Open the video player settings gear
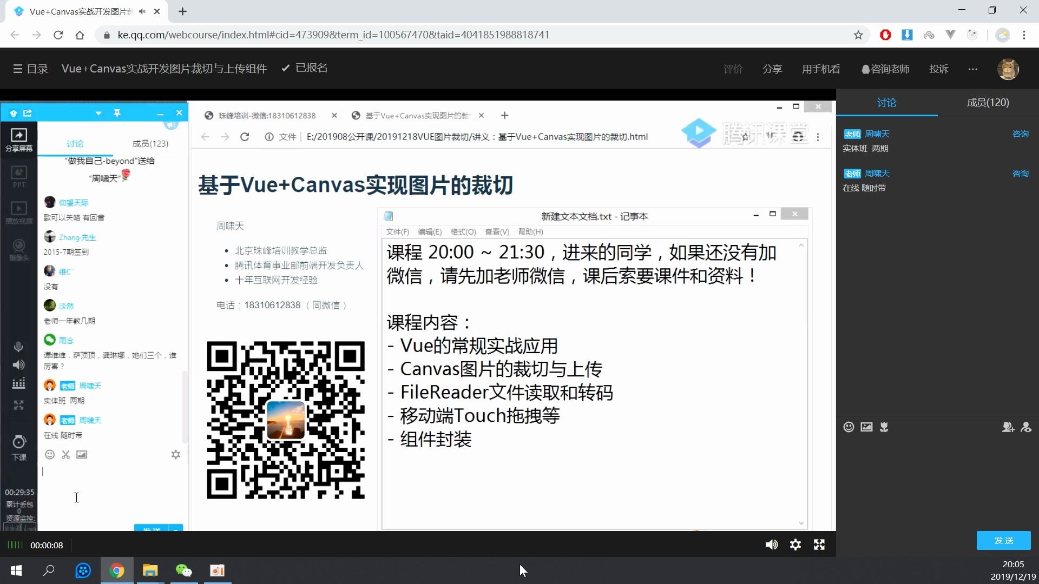Screen dimensions: 1039x584 point(795,545)
